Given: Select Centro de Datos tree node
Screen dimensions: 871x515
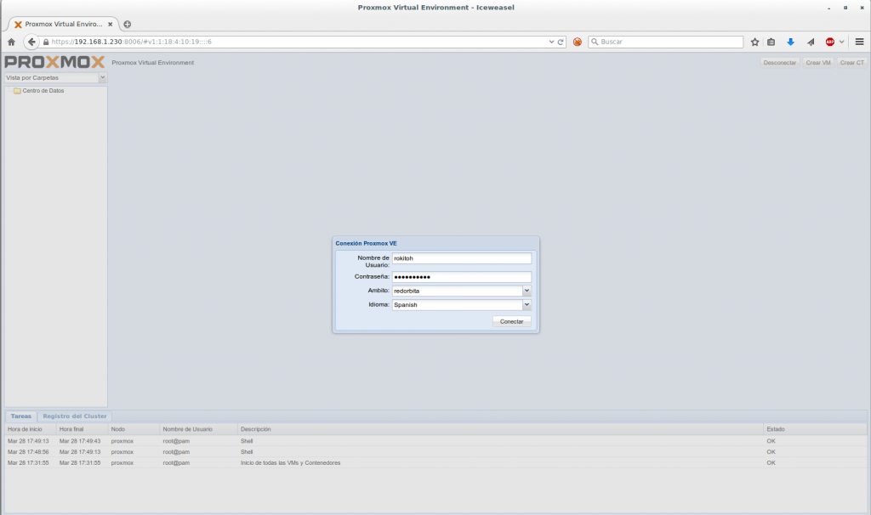Looking at the screenshot, I should point(43,91).
